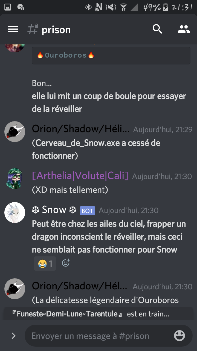Tap the Snow bot avatar
The height and width of the screenshot is (351, 197).
tap(15, 213)
